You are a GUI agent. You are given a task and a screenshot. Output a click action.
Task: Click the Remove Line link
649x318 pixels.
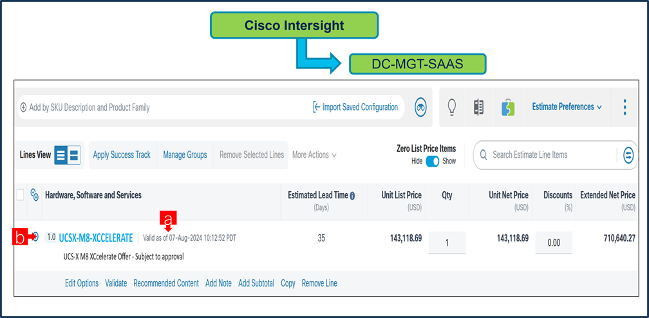(x=319, y=283)
